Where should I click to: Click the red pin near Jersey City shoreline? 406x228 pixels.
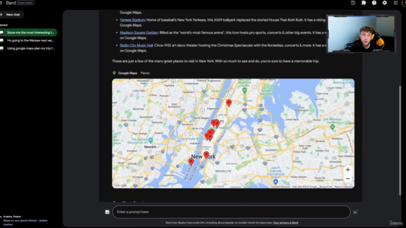(191, 162)
